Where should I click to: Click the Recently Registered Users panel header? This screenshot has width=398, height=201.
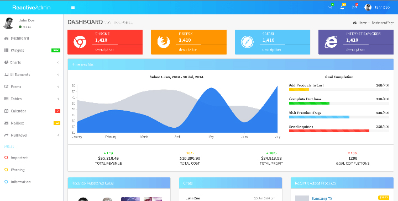click(119, 183)
